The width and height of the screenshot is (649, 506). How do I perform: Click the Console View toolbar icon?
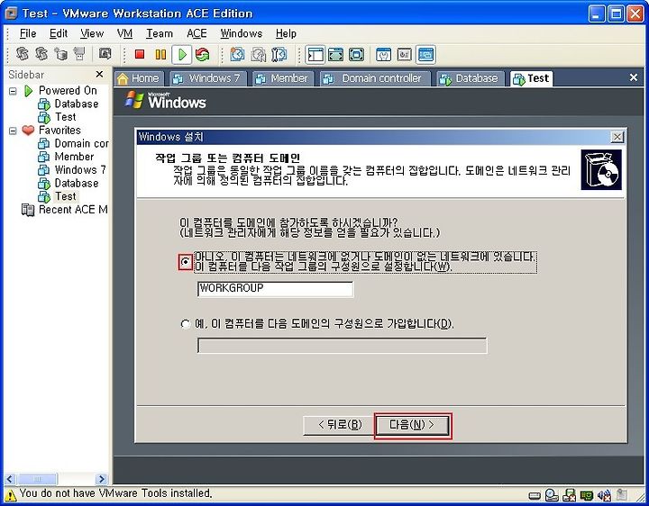click(x=425, y=54)
